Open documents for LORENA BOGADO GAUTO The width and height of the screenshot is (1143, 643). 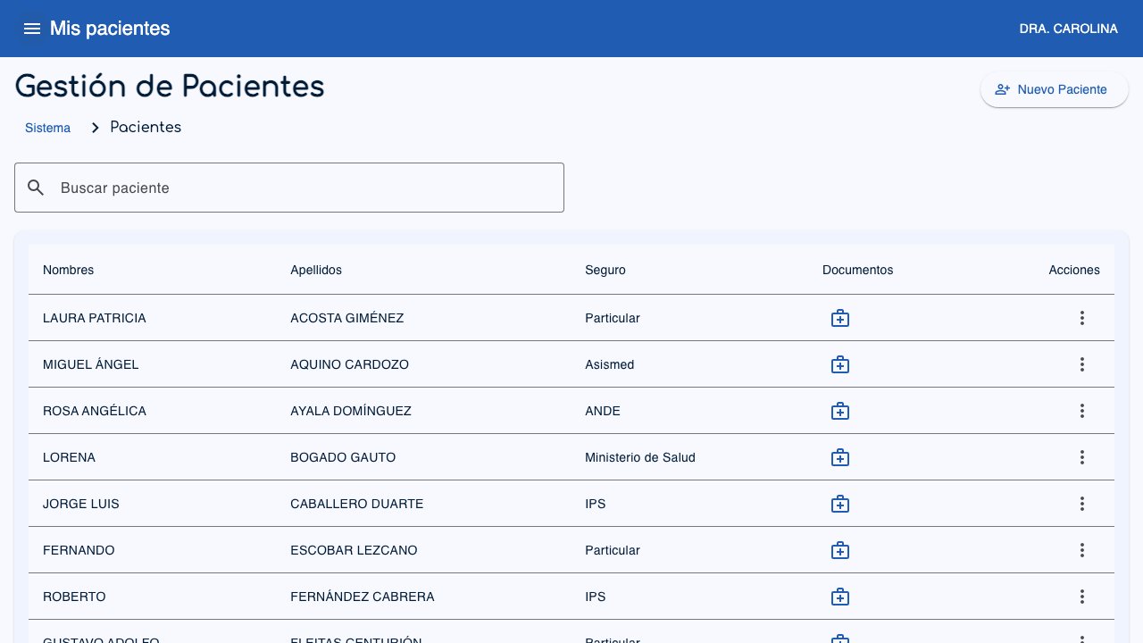[x=840, y=457]
